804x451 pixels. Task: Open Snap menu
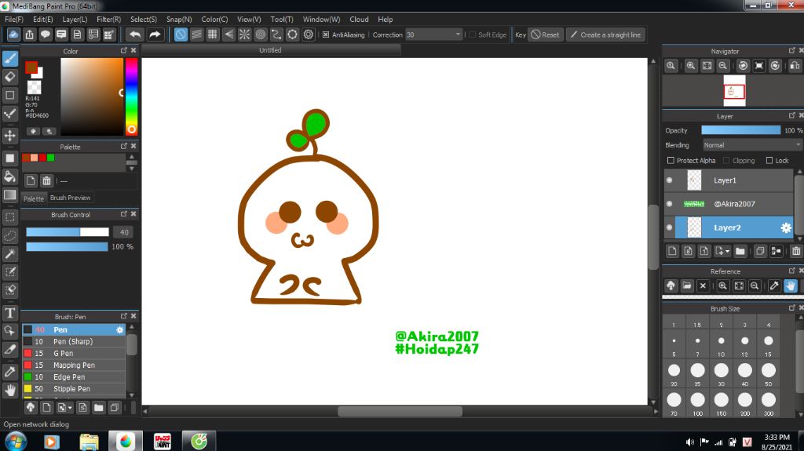[x=179, y=20]
